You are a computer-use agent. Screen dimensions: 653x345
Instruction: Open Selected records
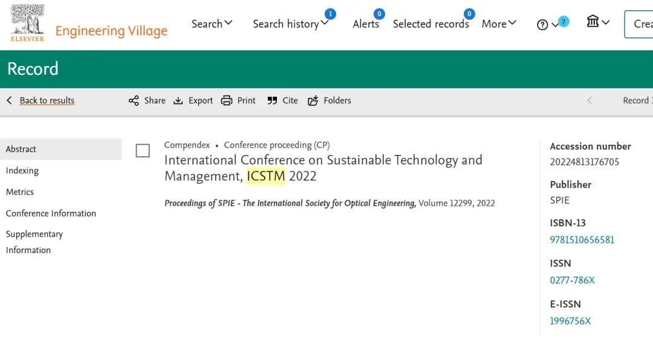click(x=430, y=24)
